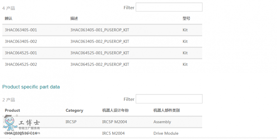Click the Product specific part data heading
The width and height of the screenshot is (277, 139).
pyautogui.click(x=31, y=87)
